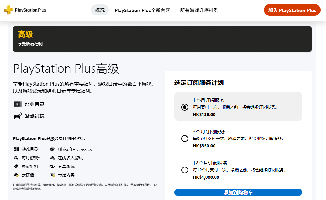Select the 1个月订阅服务 radio button
The height and width of the screenshot is (200, 326).
coord(185,107)
